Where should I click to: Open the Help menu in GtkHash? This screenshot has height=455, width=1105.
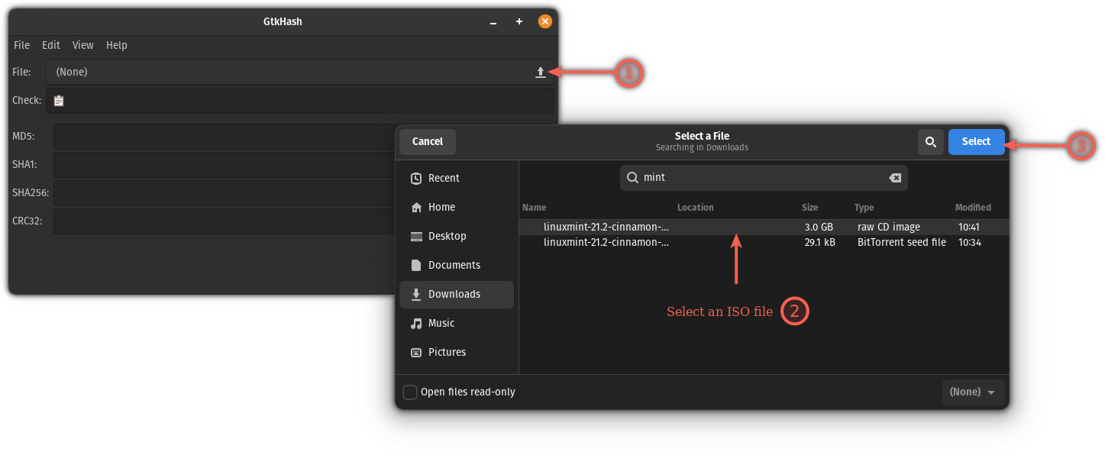[117, 45]
